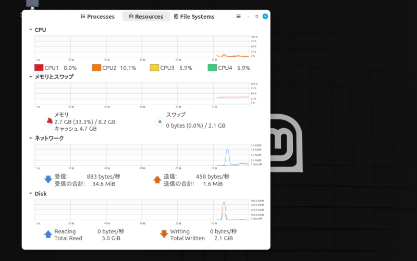
Task: Pick the CPU3 yellow color swatch
Action: point(154,68)
